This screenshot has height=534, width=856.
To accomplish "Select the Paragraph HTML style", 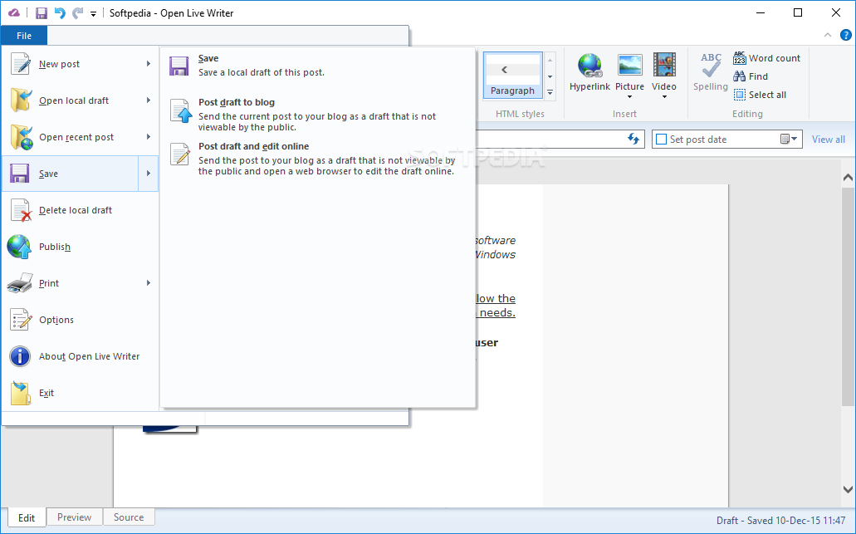I will coord(512,76).
